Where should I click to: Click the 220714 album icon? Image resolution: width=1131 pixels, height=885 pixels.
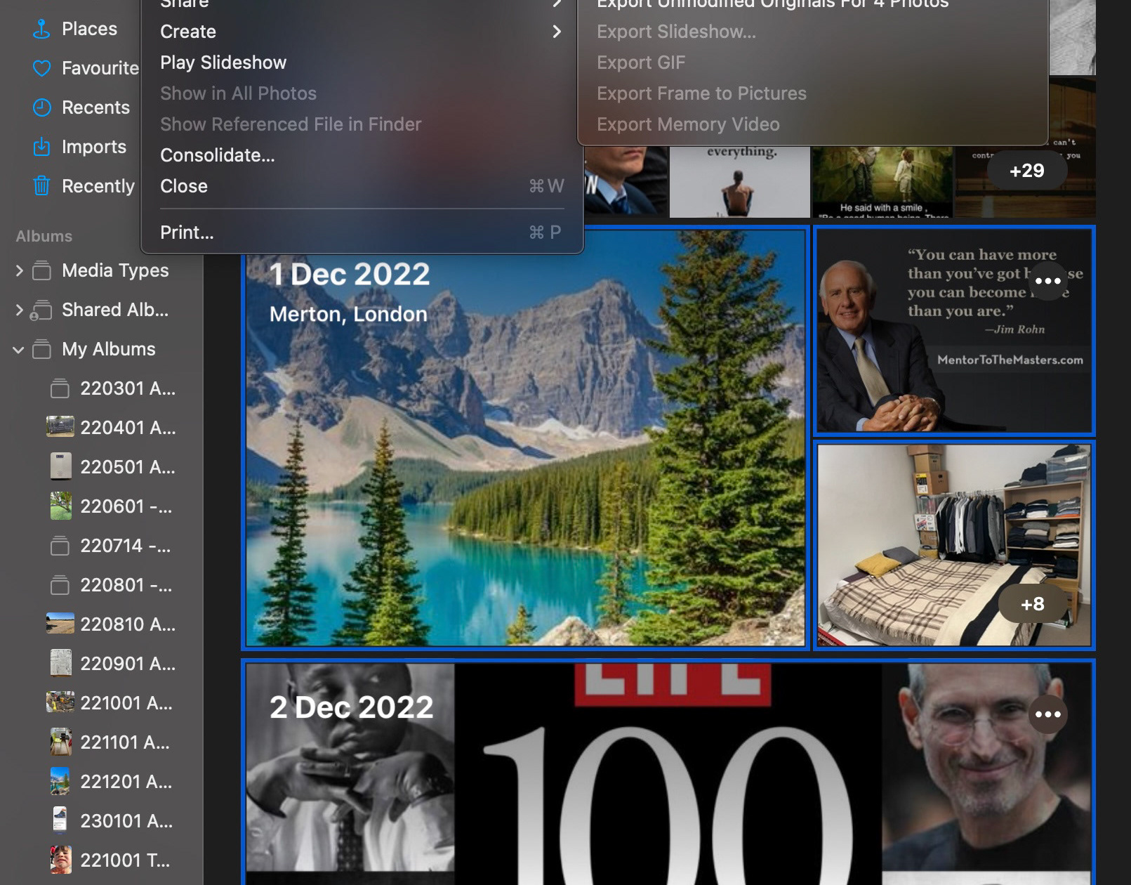pyautogui.click(x=60, y=546)
